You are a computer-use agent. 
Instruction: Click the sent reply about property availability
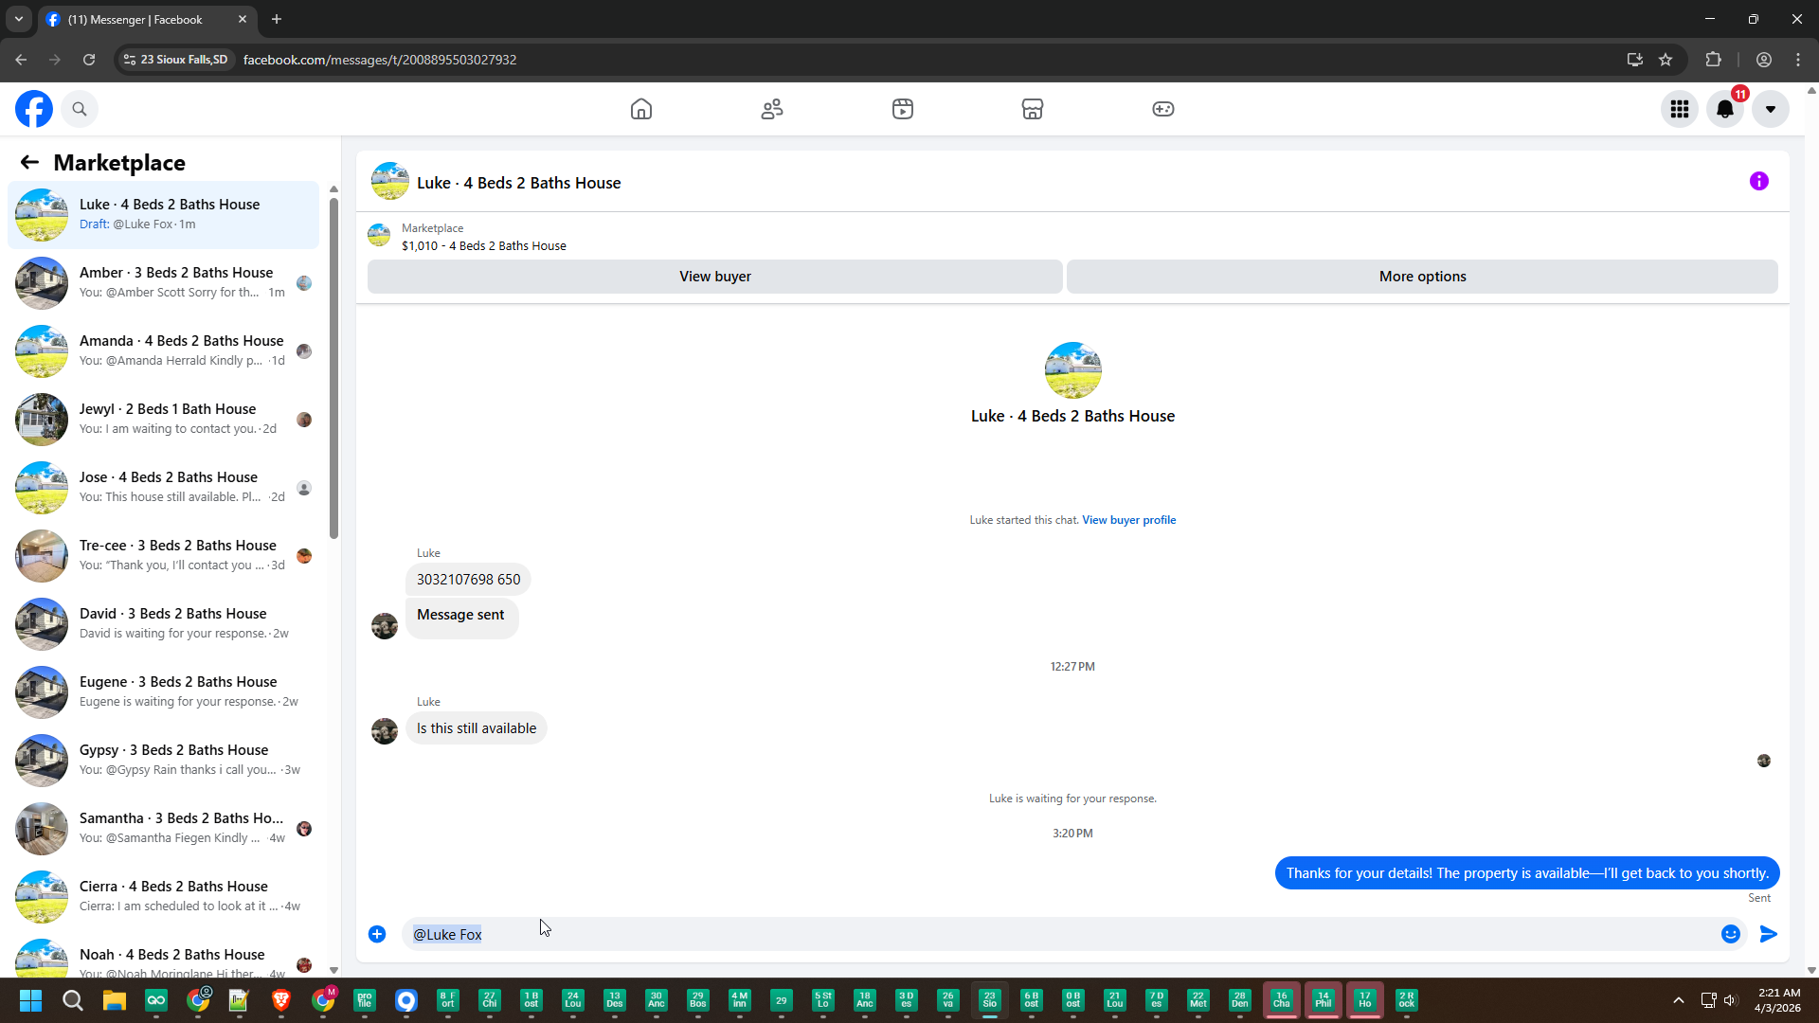click(1527, 873)
